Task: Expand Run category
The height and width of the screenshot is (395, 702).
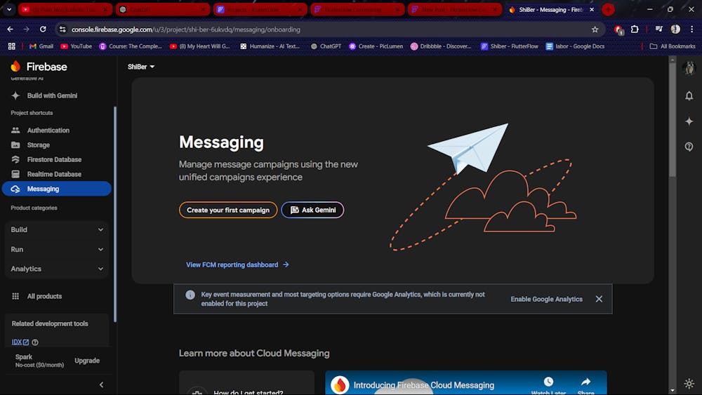Action: point(57,249)
